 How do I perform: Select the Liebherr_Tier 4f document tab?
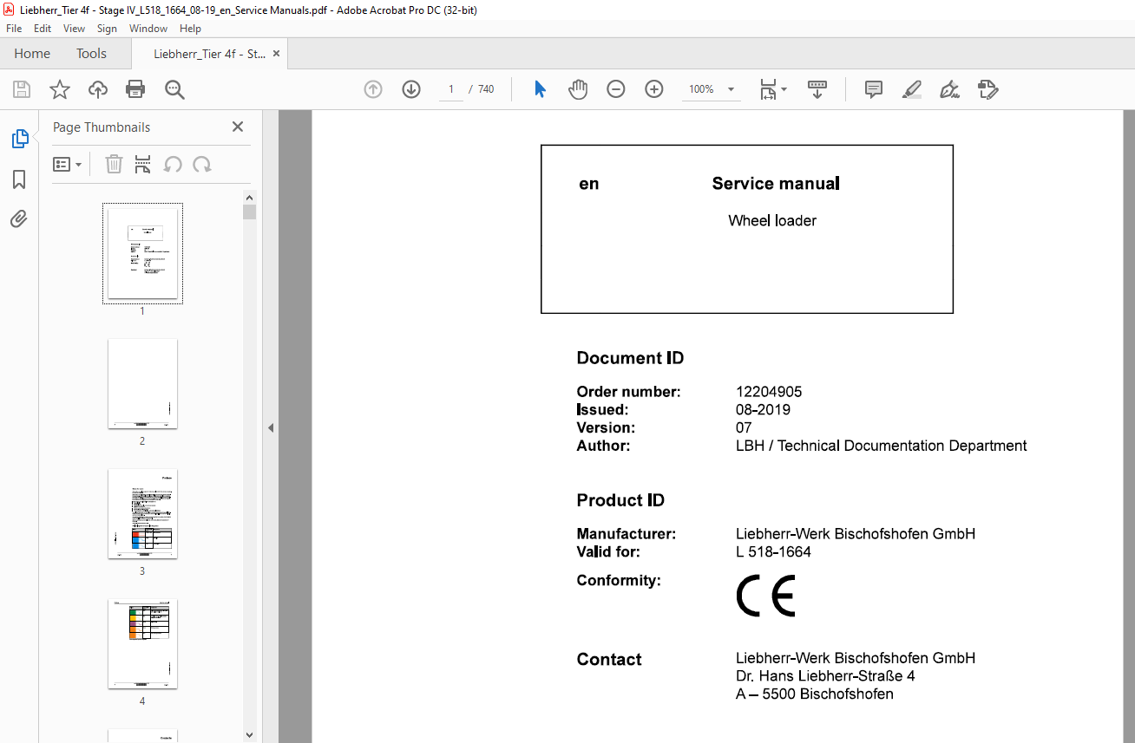(x=209, y=54)
